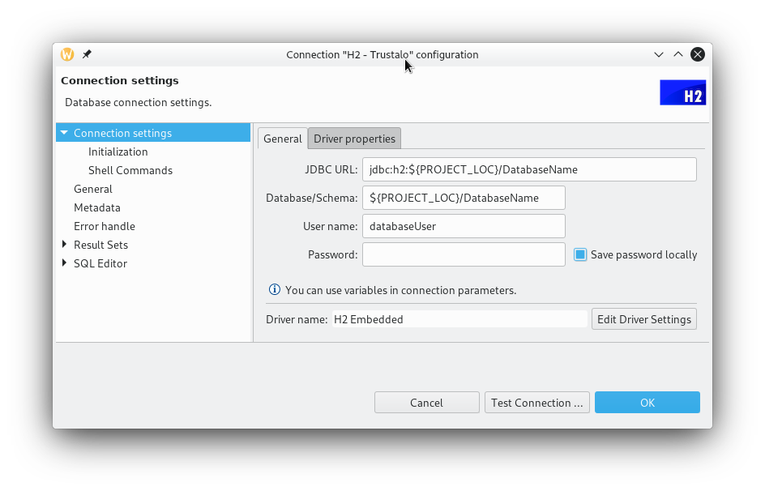The height and width of the screenshot is (491, 765).
Task: Select the Initialization tree item
Action: (x=118, y=151)
